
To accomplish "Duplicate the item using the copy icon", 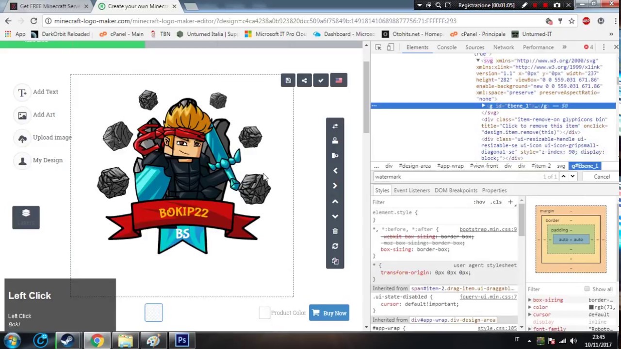I will coord(335,261).
